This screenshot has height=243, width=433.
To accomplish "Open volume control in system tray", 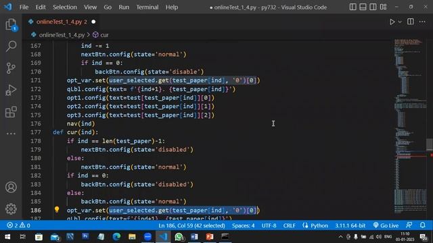I will click(379, 237).
